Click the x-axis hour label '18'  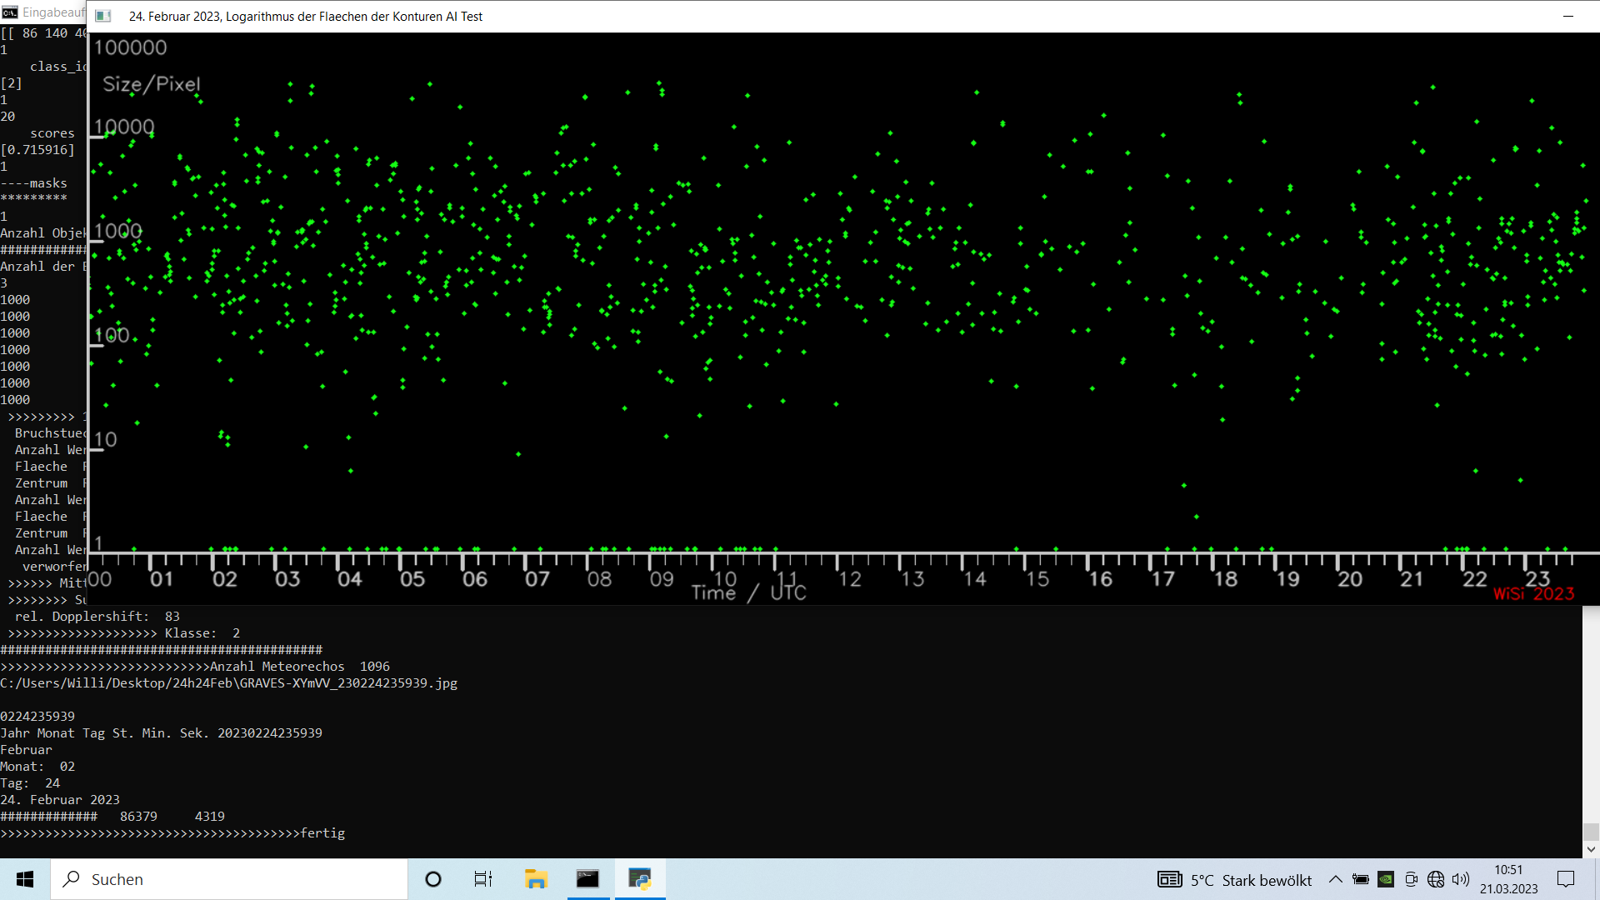[x=1225, y=579]
